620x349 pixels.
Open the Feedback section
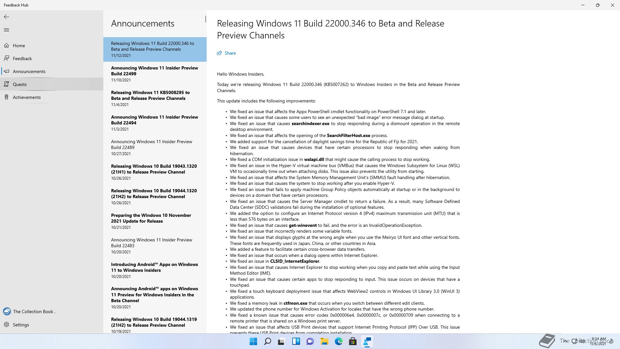[x=52, y=58]
